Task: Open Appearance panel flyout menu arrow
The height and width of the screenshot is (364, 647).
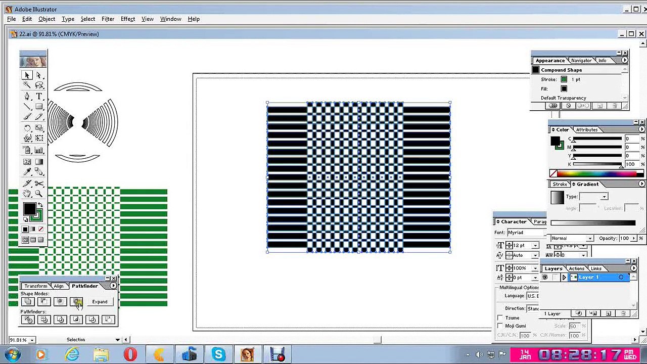Action: coord(624,60)
